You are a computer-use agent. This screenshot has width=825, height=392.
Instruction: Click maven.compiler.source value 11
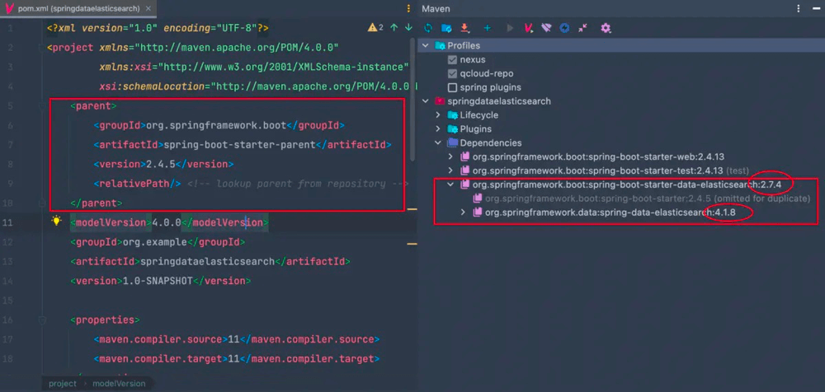coord(233,339)
